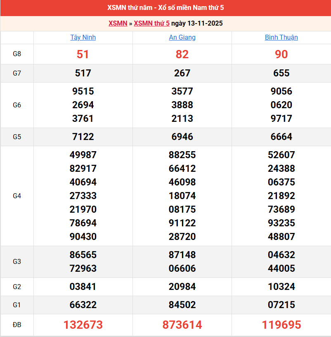331x337 pixels.
Task: Select the Bình Thuận province link
Action: 281,37
